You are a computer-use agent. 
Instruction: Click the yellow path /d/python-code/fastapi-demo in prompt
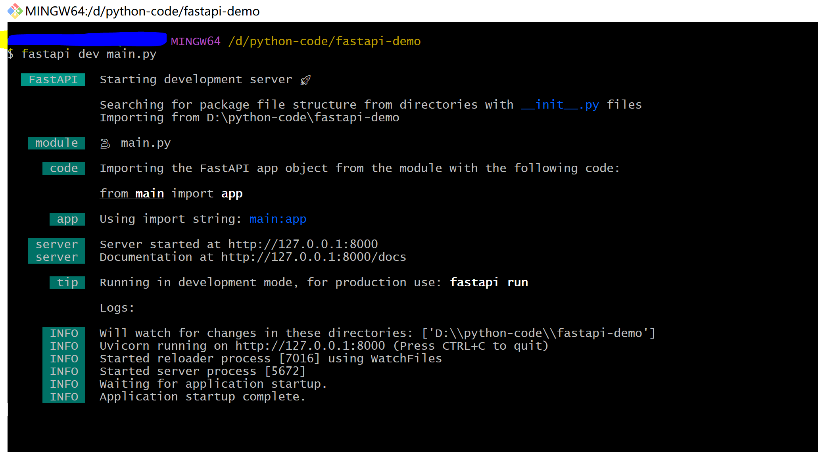(x=325, y=41)
